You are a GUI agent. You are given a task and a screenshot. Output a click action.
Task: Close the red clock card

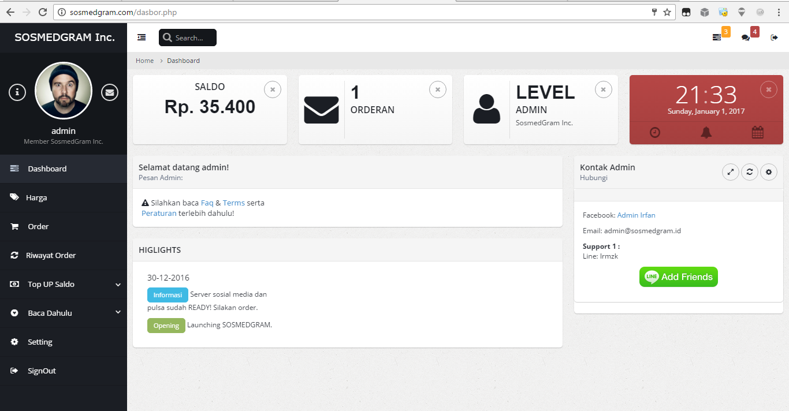769,89
